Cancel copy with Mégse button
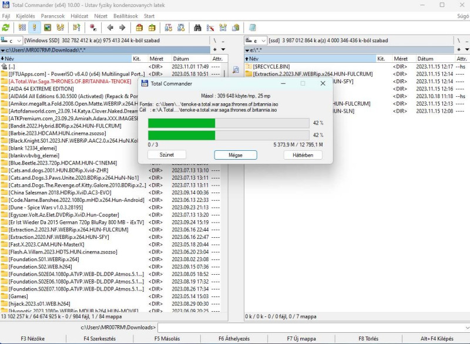 (236, 155)
